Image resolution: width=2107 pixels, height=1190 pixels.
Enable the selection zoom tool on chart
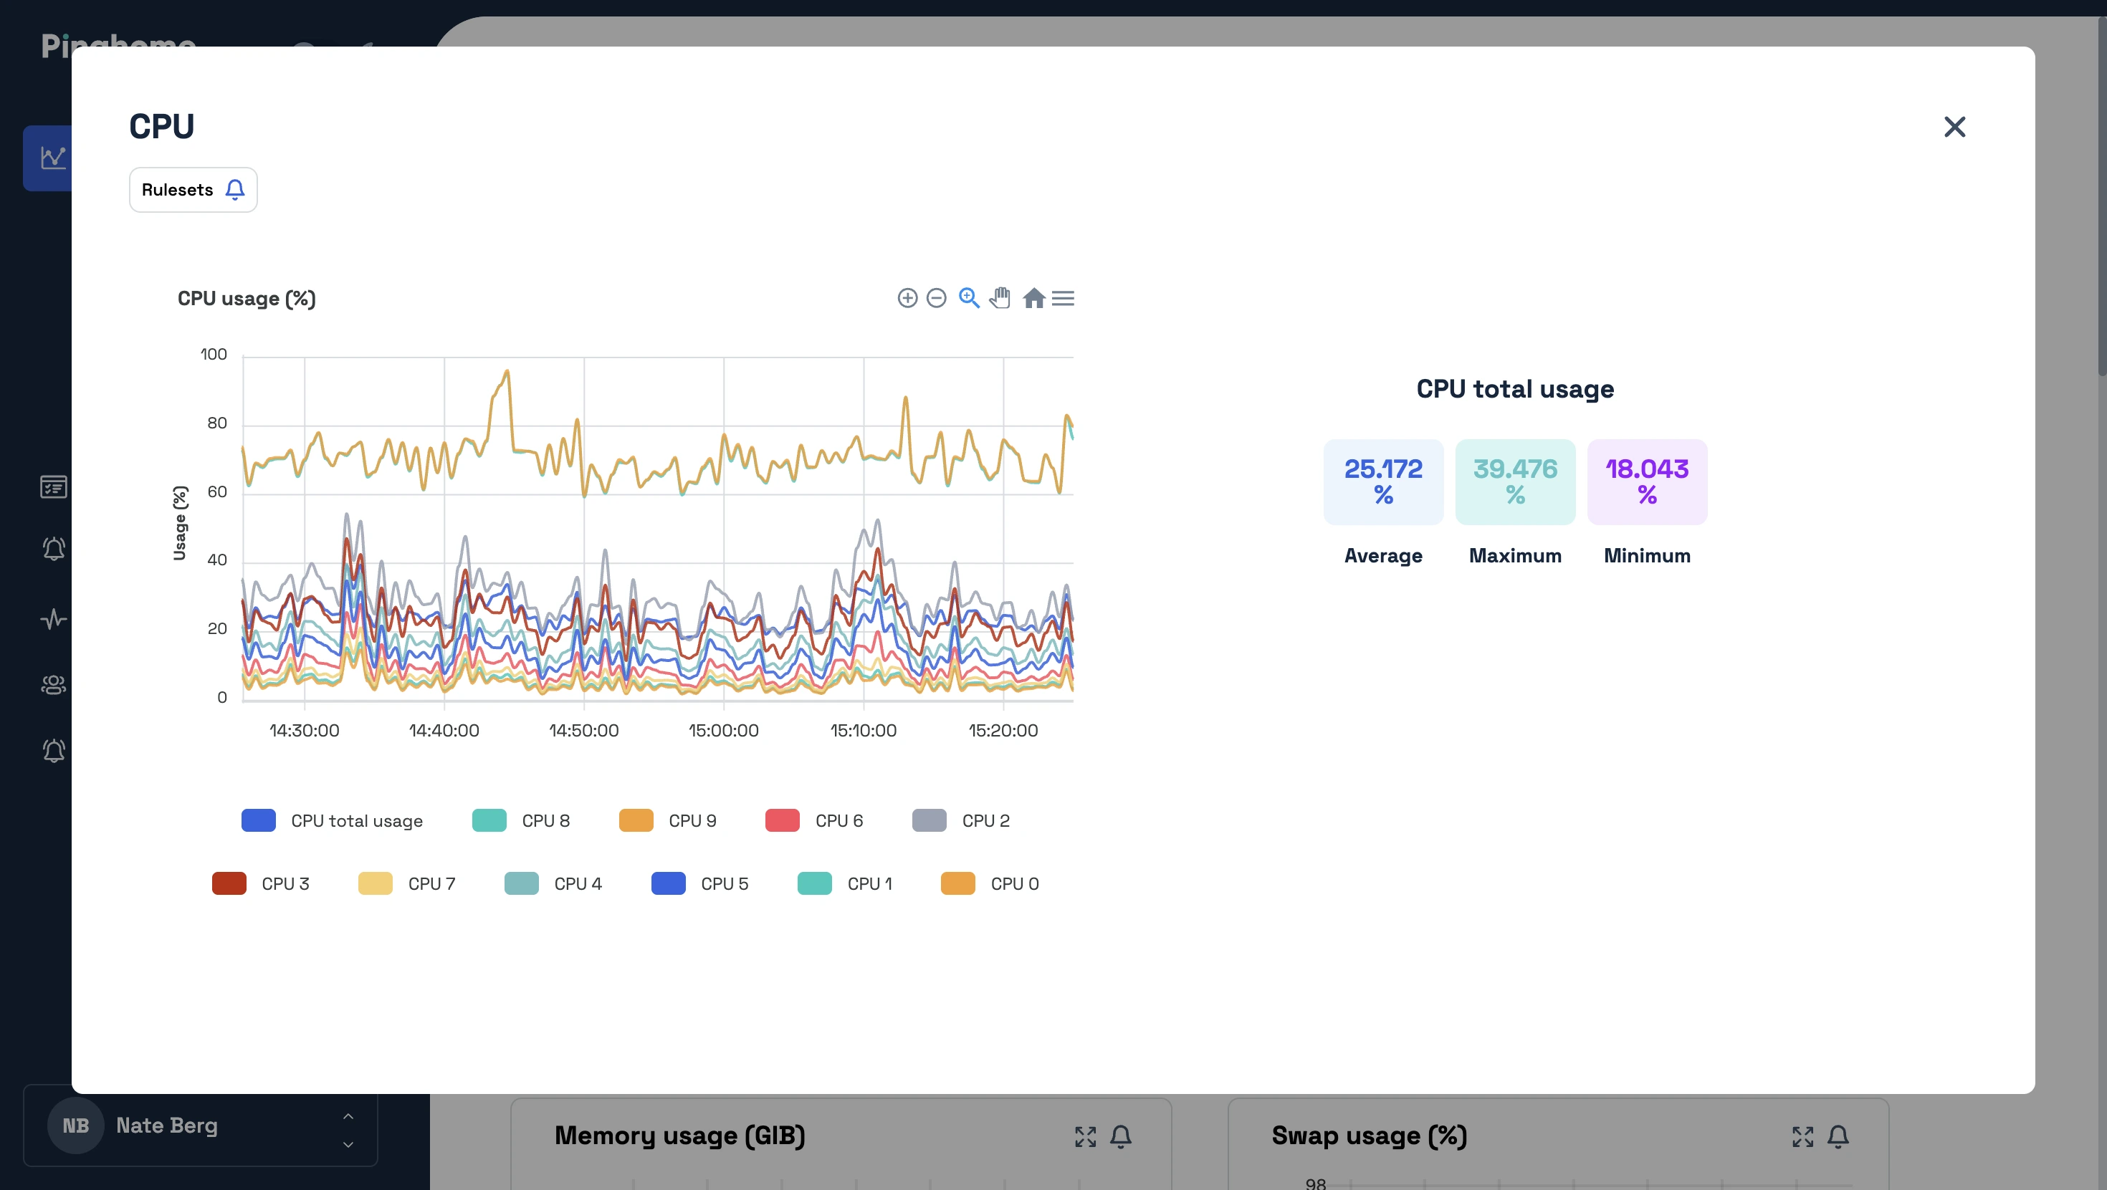(969, 298)
